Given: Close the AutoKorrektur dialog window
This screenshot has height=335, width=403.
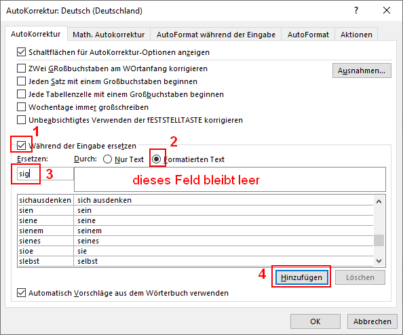Looking at the screenshot, I should click(387, 11).
